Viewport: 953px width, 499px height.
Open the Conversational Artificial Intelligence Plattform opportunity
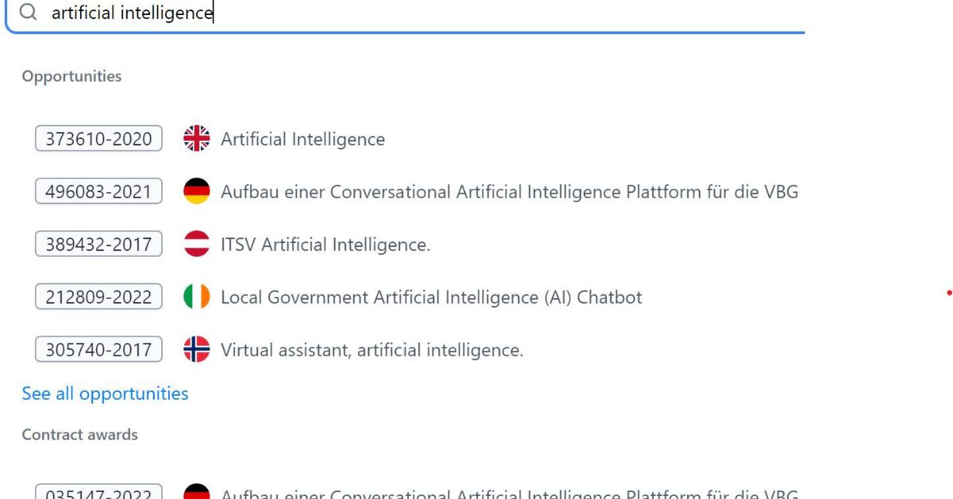point(509,191)
